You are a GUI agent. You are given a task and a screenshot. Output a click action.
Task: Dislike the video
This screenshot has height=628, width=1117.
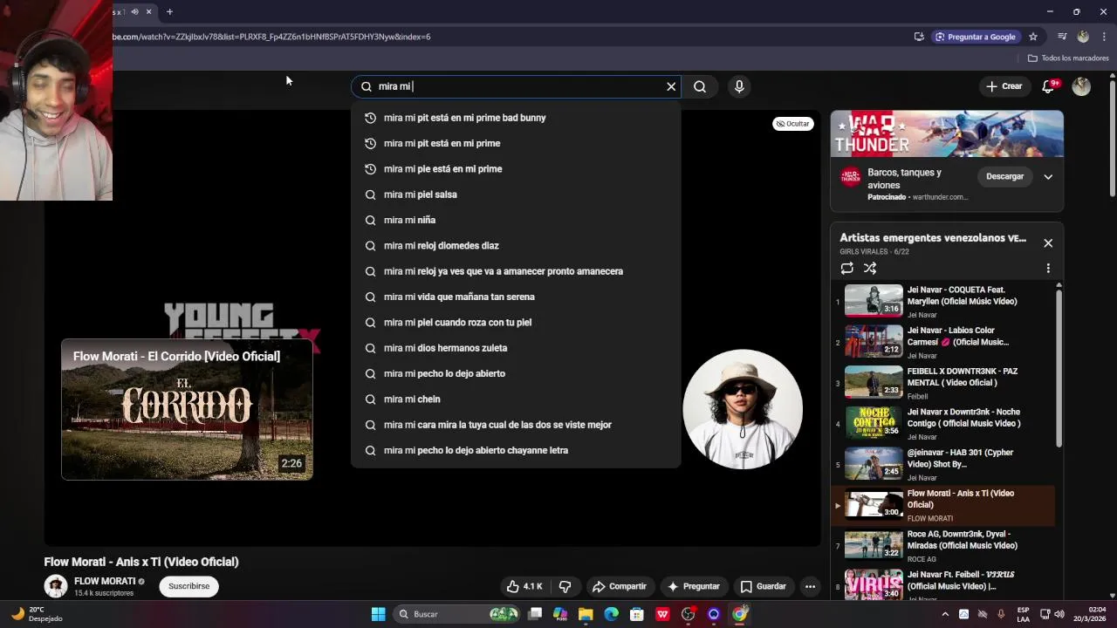(x=565, y=586)
